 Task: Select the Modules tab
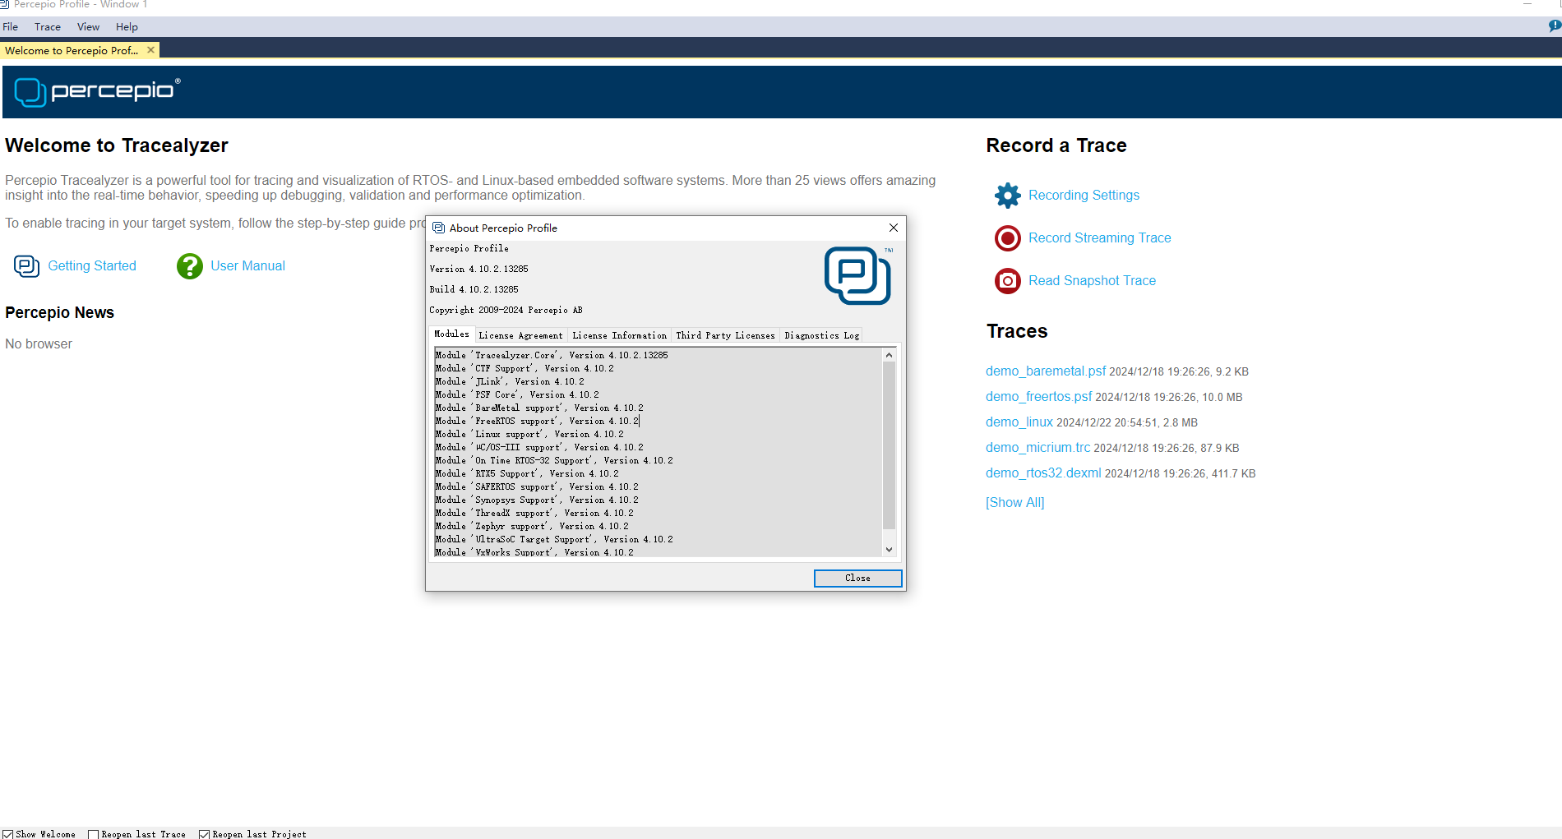[x=451, y=334]
